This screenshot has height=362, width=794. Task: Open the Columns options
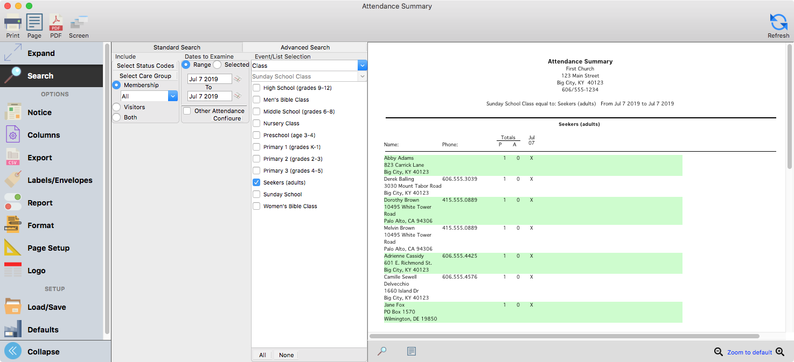pyautogui.click(x=44, y=135)
